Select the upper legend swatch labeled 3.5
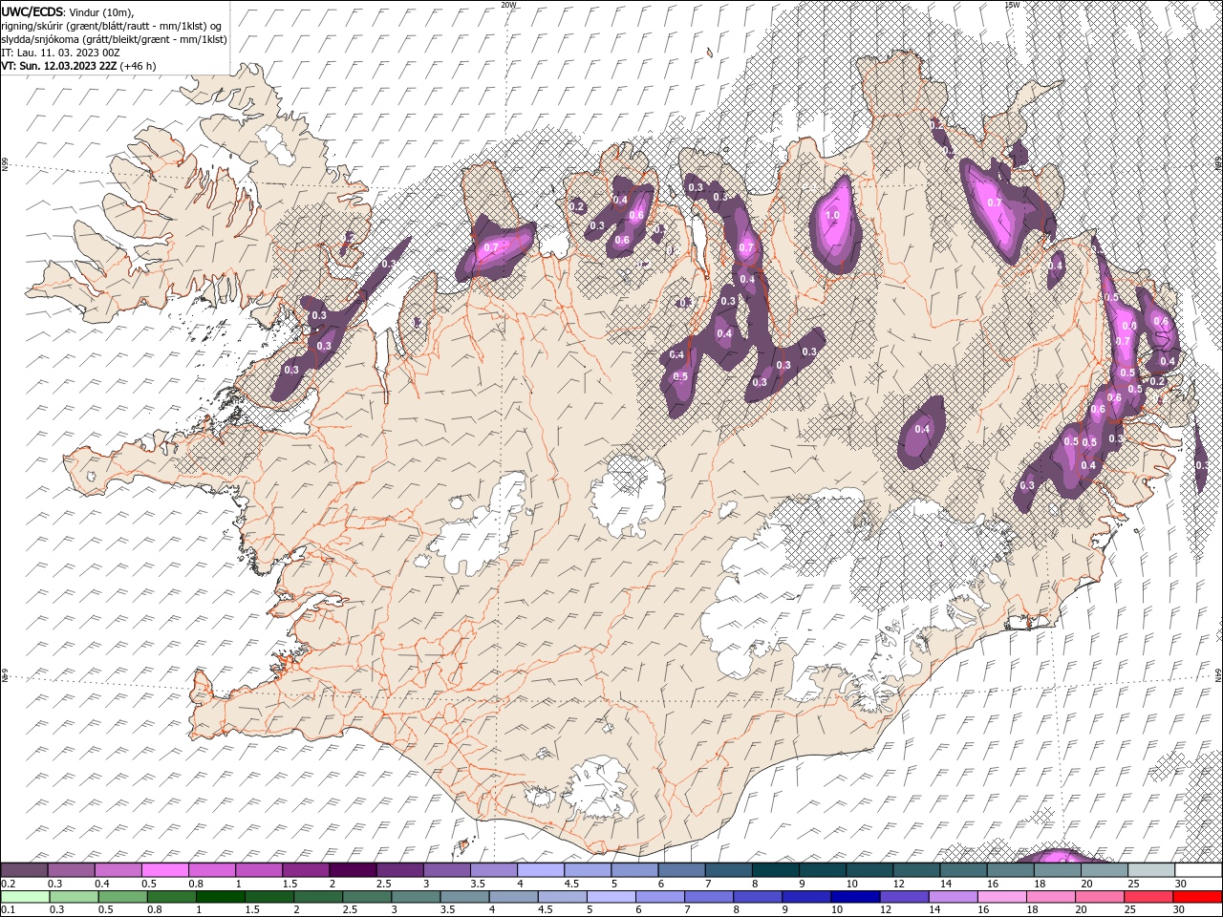This screenshot has height=917, width=1223. pyautogui.click(x=493, y=869)
